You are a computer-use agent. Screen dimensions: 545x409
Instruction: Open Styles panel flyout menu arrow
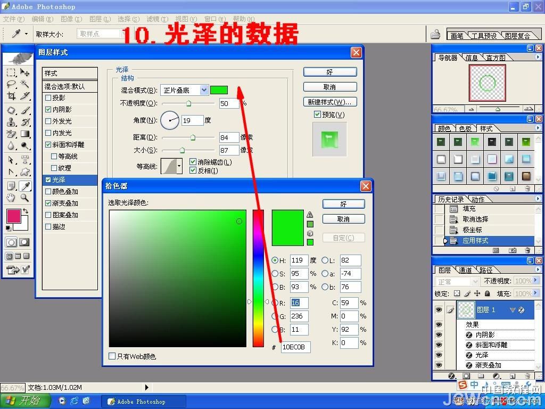[538, 128]
